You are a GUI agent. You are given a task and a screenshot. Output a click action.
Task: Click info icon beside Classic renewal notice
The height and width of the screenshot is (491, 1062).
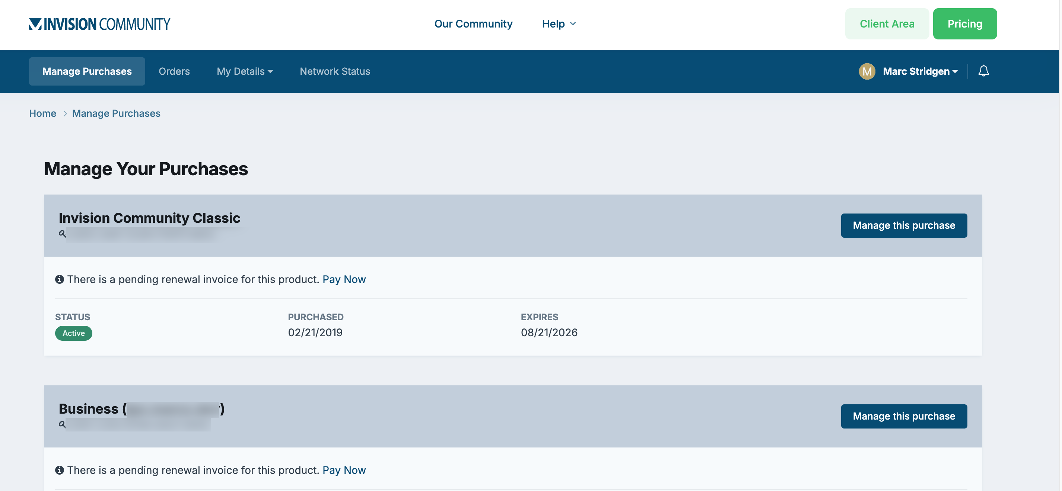click(x=60, y=279)
